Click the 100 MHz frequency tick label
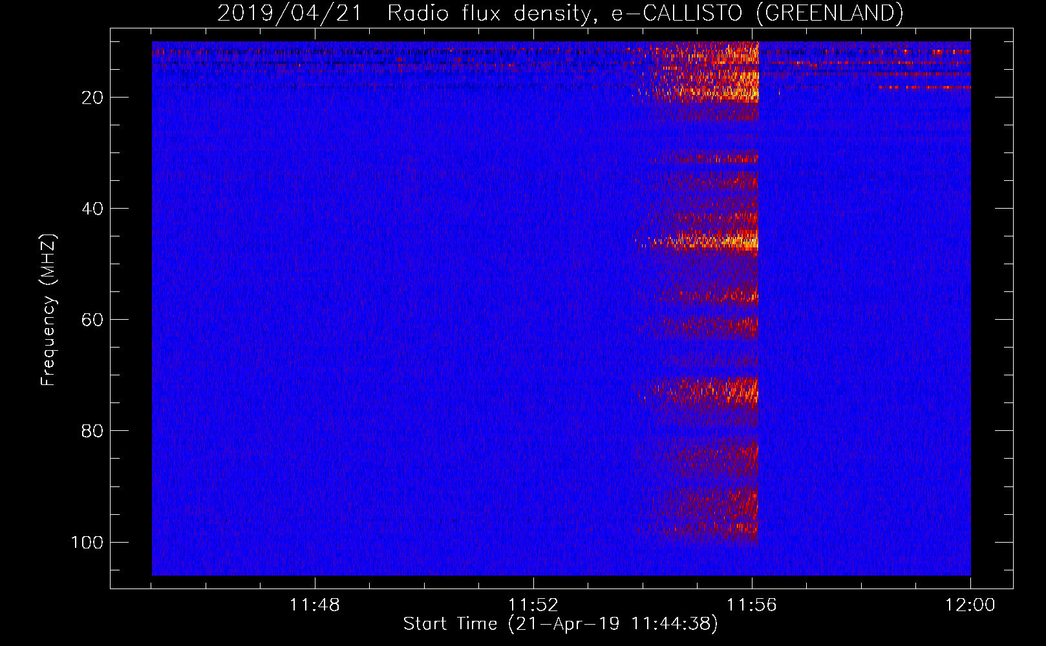The image size is (1046, 646). [87, 542]
